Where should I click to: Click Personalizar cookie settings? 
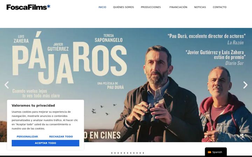tap(27, 136)
